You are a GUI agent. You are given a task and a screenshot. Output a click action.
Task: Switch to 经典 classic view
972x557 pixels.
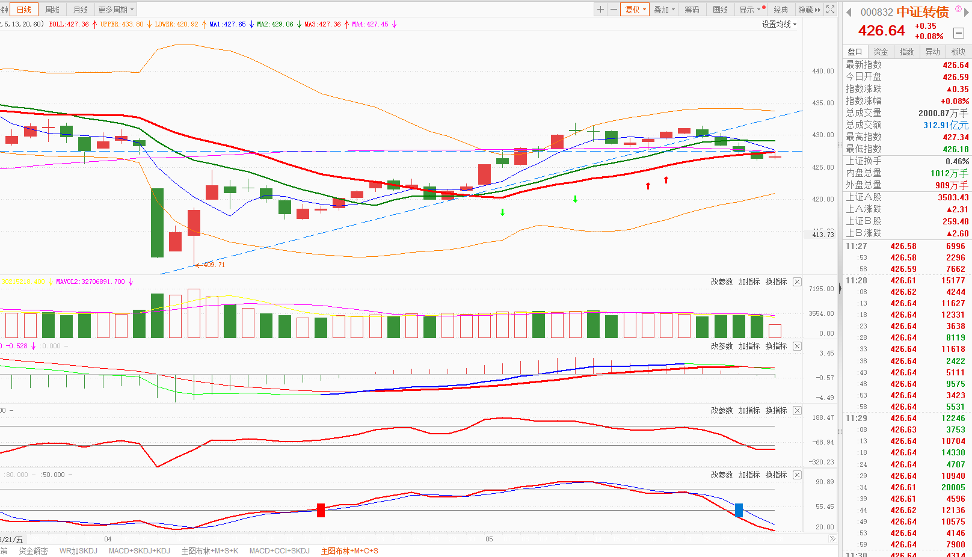(x=781, y=10)
